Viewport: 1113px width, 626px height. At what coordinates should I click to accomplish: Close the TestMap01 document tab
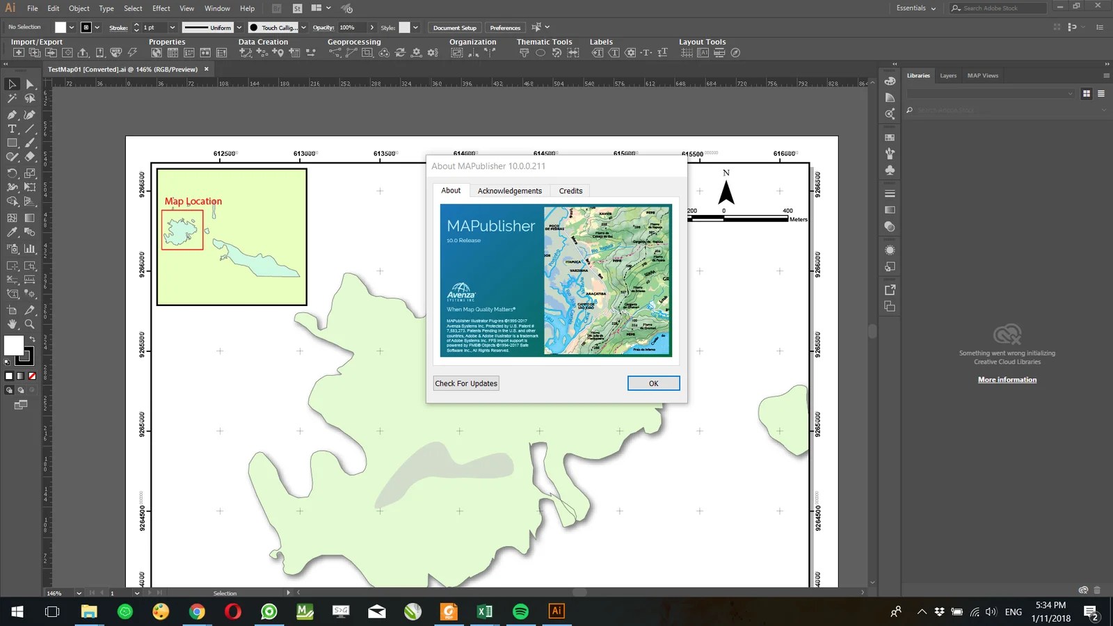[207, 70]
